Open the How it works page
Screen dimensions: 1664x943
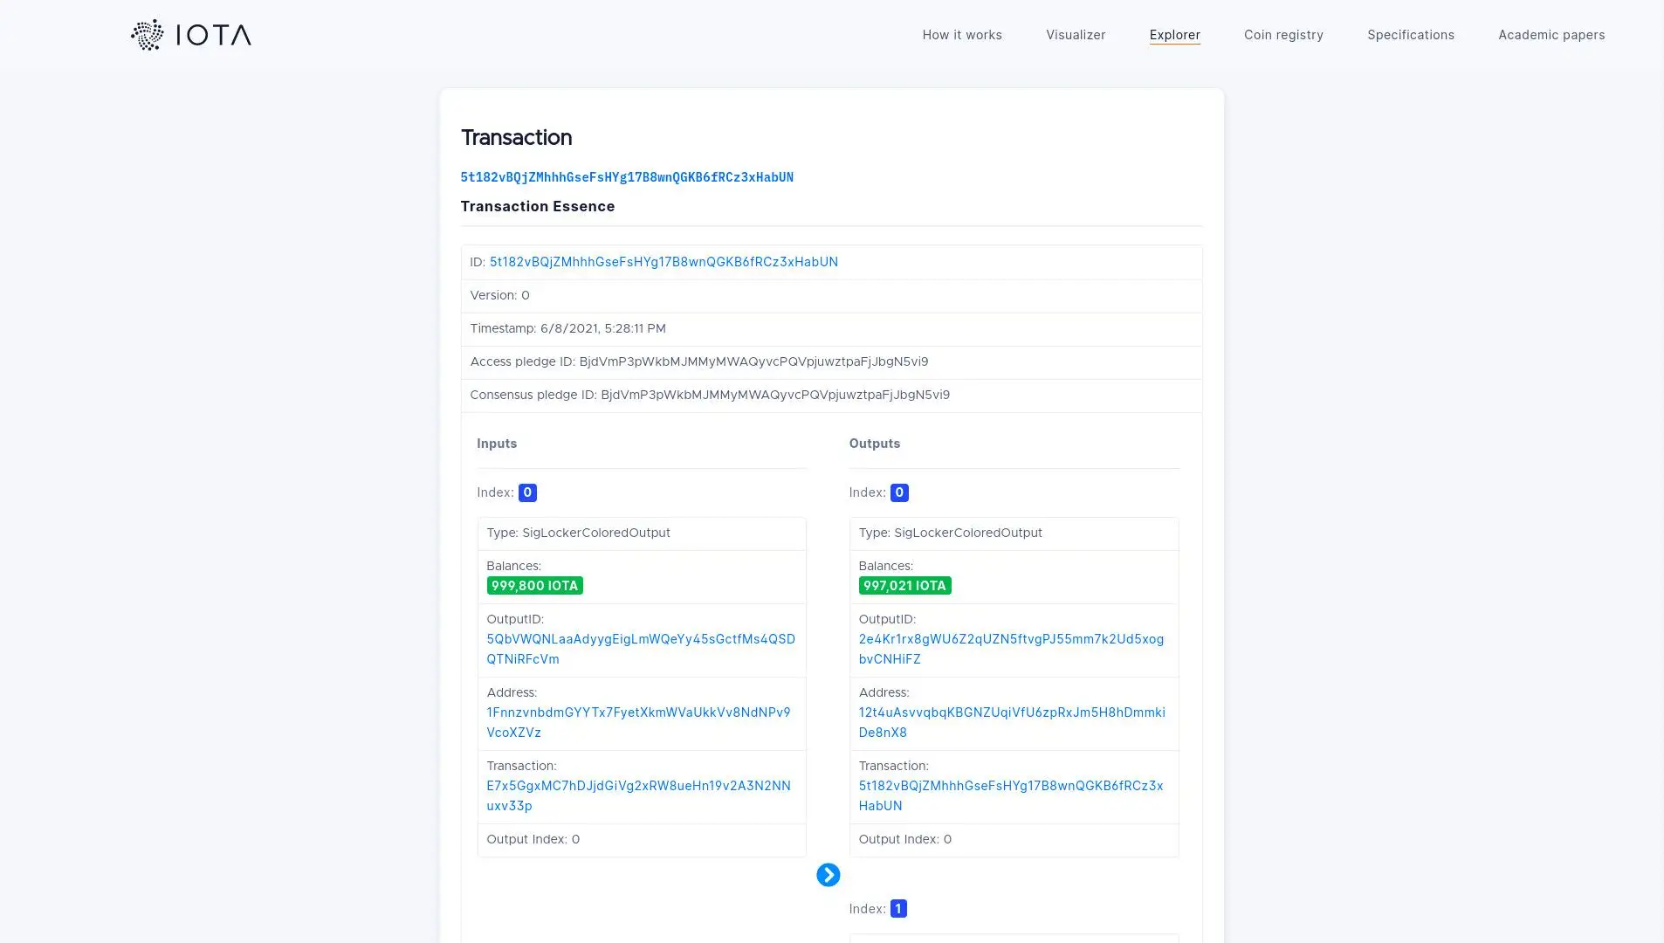[x=962, y=35]
